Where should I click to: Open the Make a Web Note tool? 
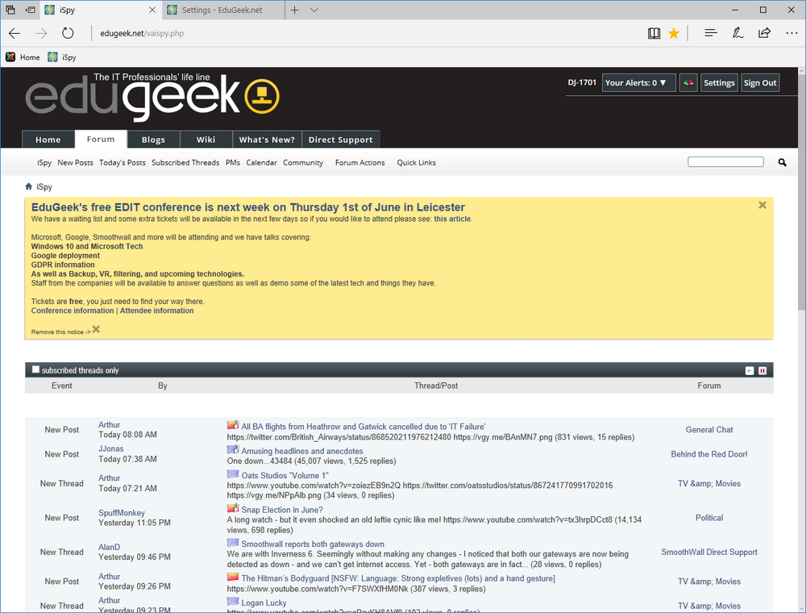[737, 33]
